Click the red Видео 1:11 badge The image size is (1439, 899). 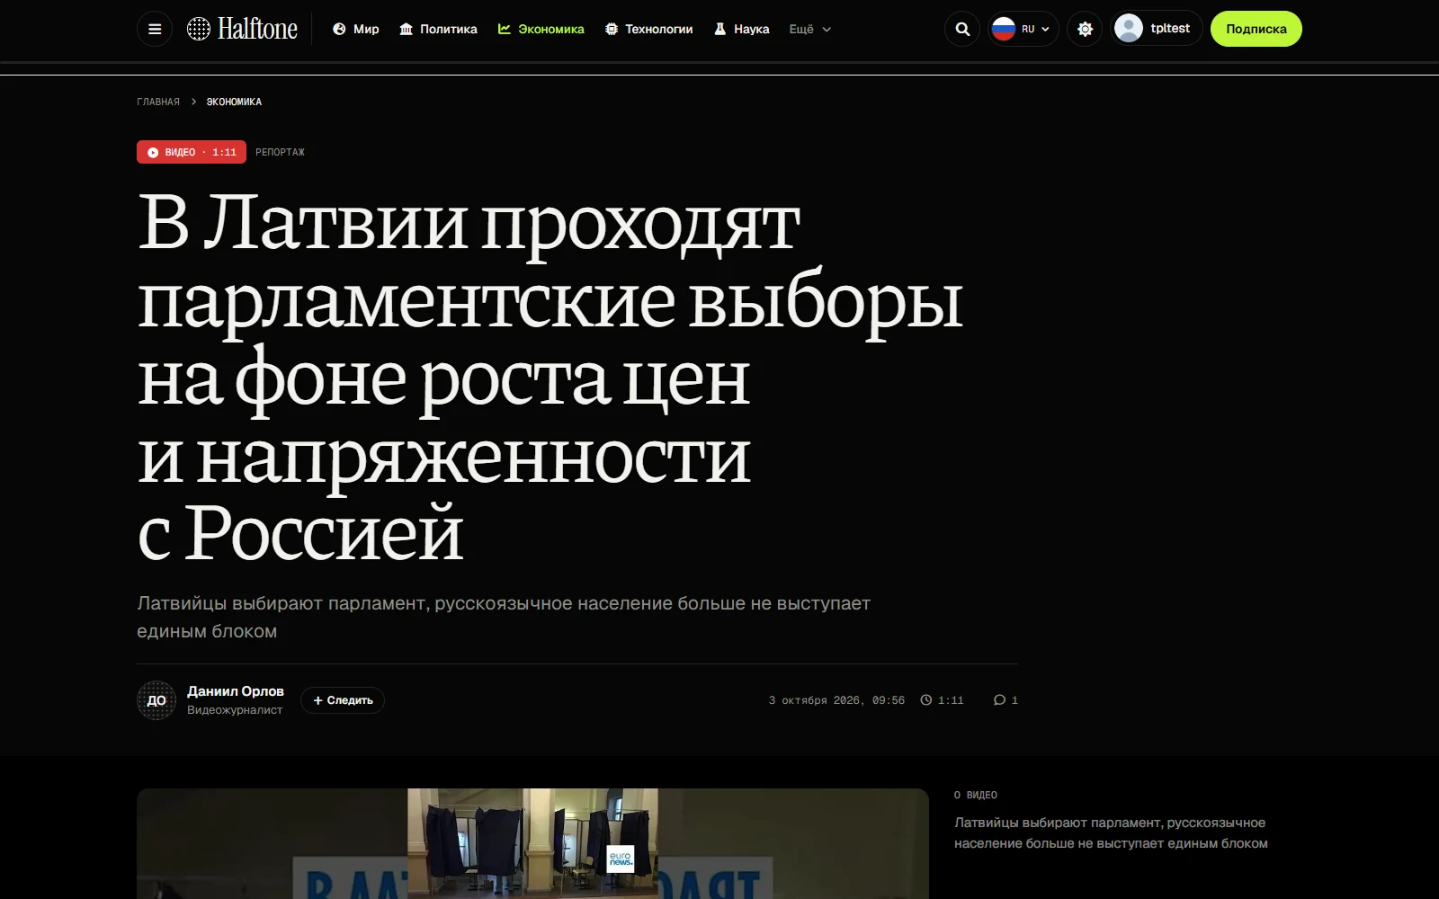click(x=192, y=152)
